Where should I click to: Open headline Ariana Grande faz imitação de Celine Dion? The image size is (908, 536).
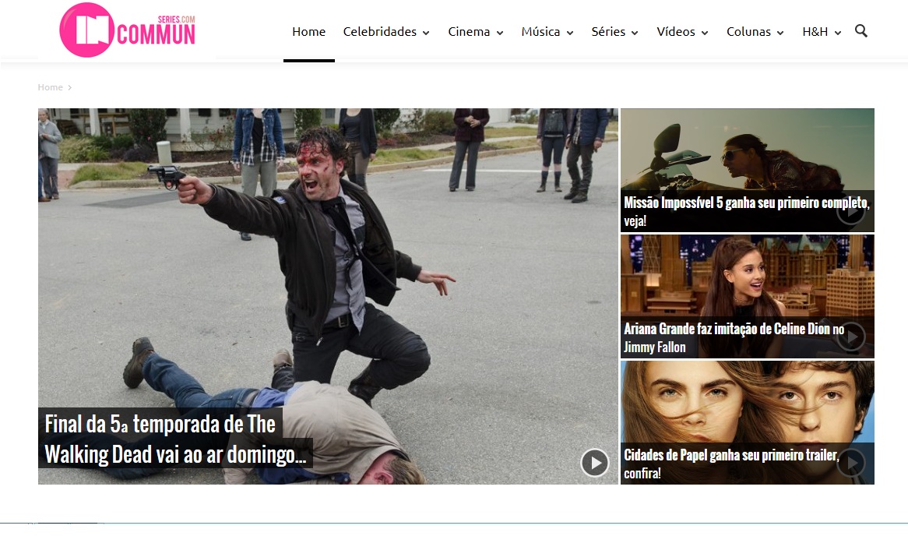click(x=734, y=337)
